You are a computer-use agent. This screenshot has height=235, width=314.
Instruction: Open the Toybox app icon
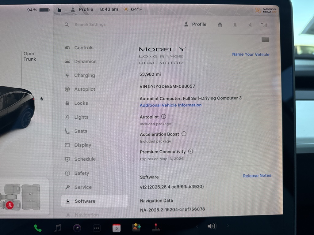tap(136, 227)
